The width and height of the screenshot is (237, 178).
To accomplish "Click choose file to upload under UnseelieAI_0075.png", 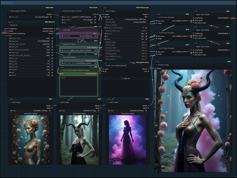I will pos(128,114).
